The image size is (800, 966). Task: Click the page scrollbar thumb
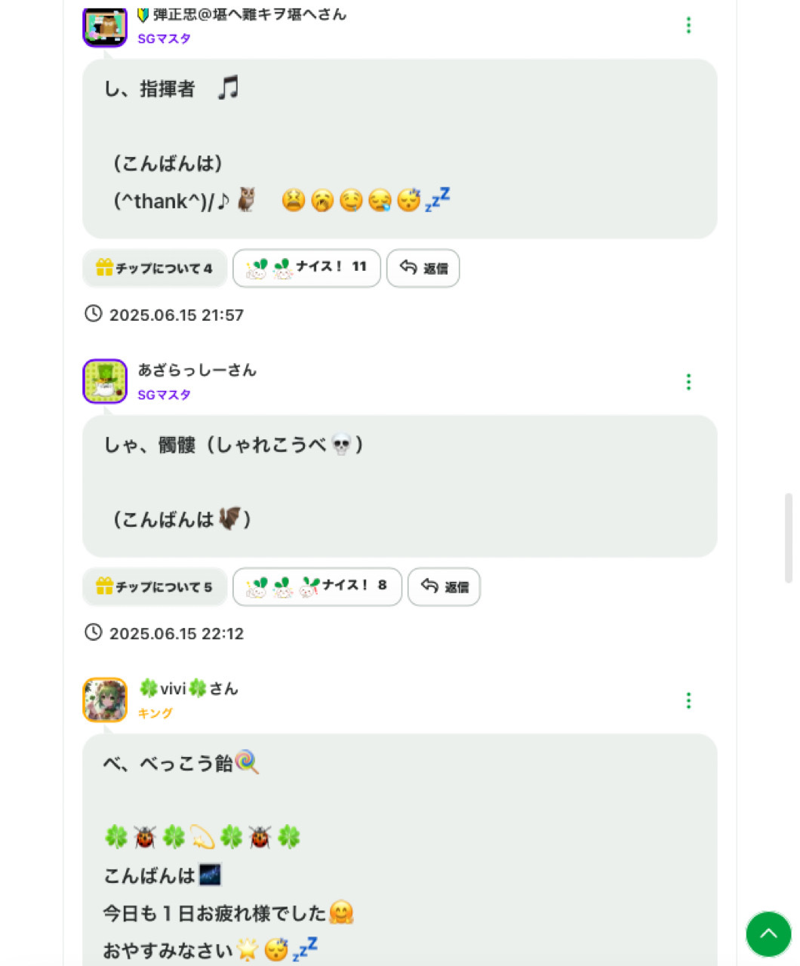(x=789, y=537)
